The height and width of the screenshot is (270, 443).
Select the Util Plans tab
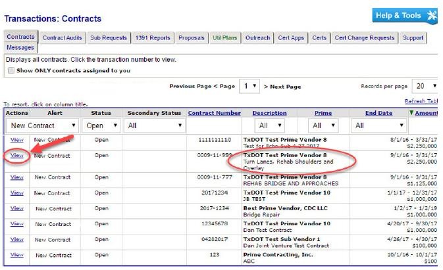pyautogui.click(x=224, y=38)
